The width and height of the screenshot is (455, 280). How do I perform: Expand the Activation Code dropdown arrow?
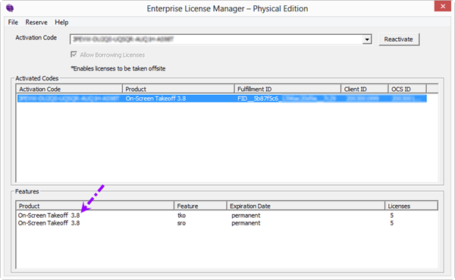coord(367,39)
